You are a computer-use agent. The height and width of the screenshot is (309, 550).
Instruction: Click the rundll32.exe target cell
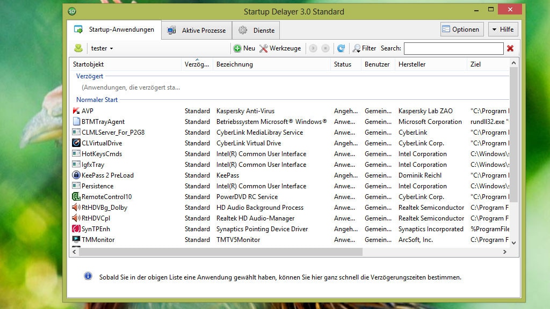click(489, 122)
